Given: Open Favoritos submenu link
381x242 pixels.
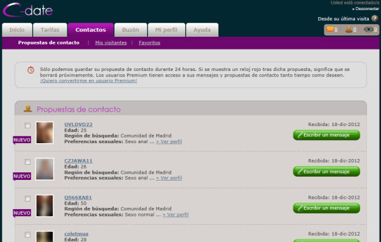Looking at the screenshot, I should click(x=149, y=42).
